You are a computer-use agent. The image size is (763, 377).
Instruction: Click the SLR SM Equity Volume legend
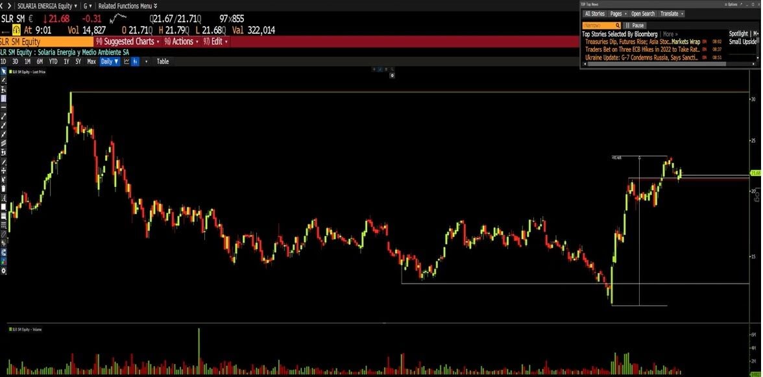(27, 330)
